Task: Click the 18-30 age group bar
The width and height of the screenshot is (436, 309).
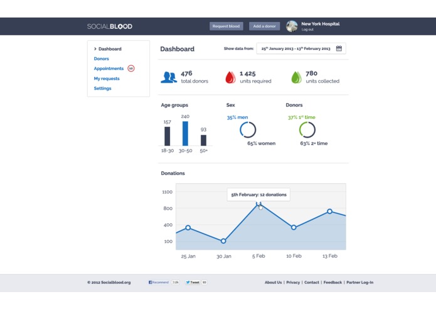Action: 167,136
